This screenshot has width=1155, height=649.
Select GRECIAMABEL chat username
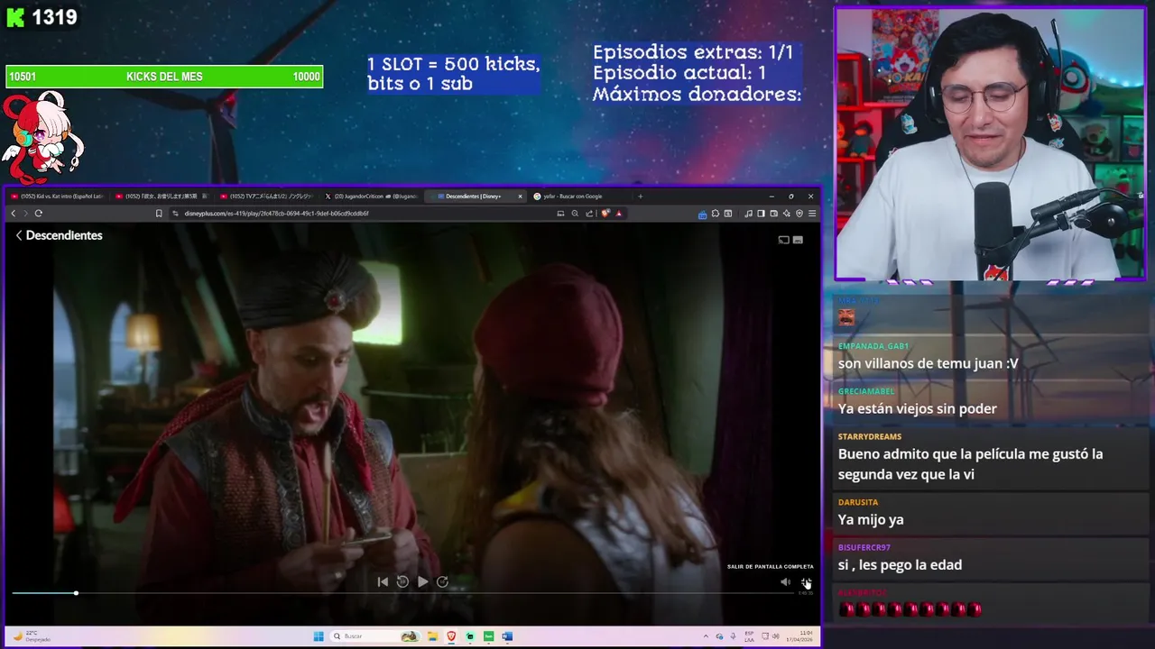coord(866,391)
